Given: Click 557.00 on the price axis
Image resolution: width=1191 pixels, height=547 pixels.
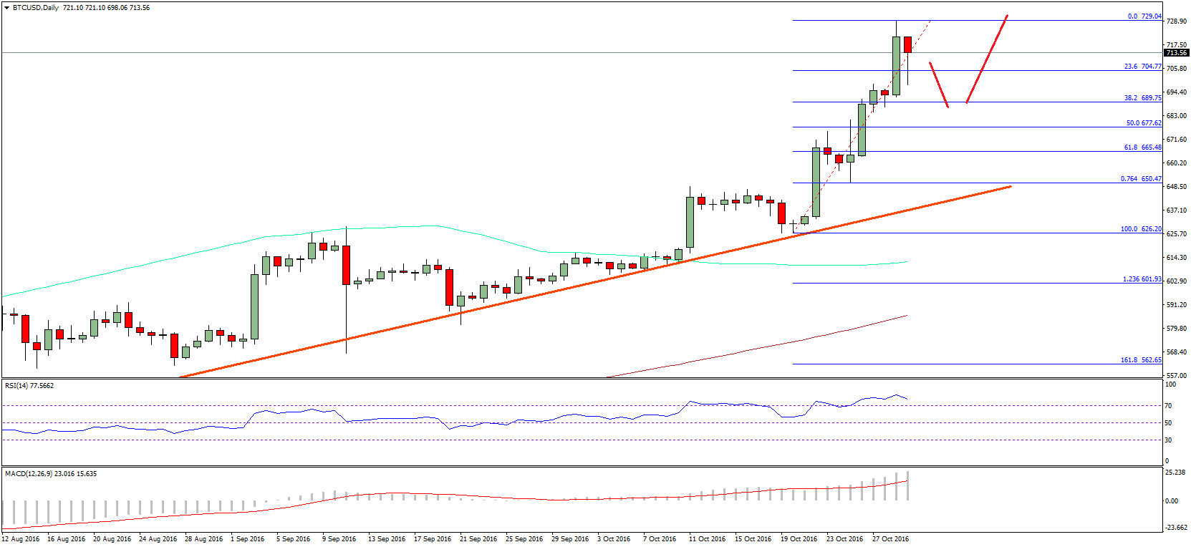Looking at the screenshot, I should click(1177, 375).
